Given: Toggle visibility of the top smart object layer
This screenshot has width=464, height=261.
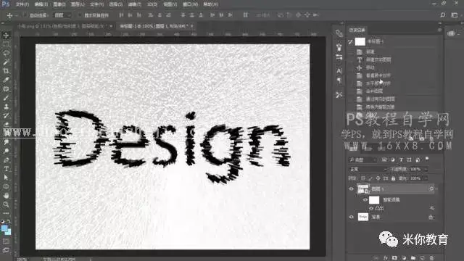Looking at the screenshot, I should click(351, 188).
